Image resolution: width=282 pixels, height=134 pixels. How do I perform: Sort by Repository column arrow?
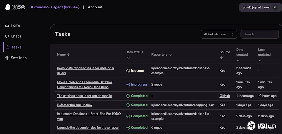[x=170, y=55]
